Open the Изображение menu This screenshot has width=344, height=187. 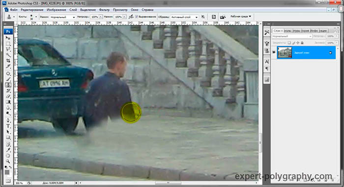57,10
